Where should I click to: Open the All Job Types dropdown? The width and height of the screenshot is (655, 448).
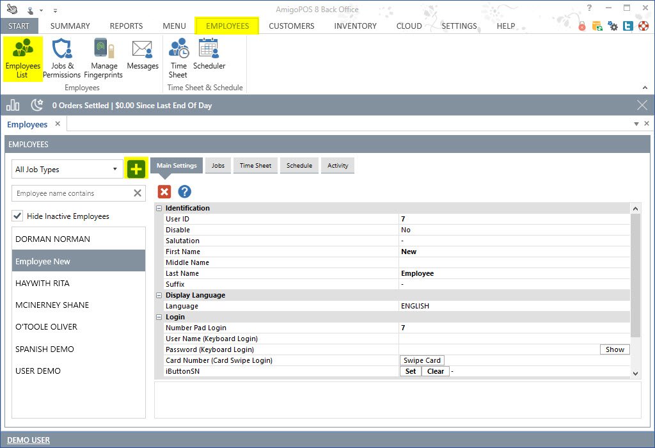click(67, 170)
